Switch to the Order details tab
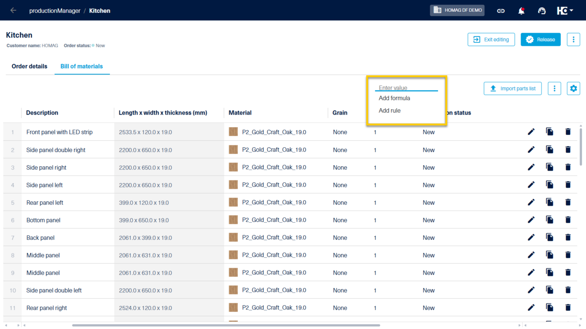This screenshot has height=329, width=586. (29, 66)
